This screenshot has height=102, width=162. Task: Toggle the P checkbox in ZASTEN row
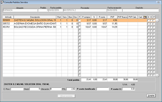pos(154,20)
